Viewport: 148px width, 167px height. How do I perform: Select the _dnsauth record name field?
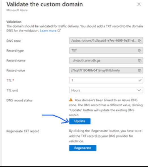[x=106, y=60]
